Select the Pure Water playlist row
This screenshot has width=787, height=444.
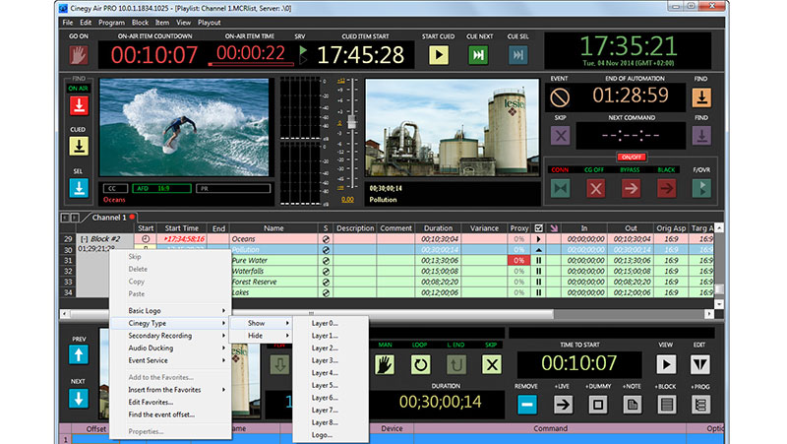point(472,261)
